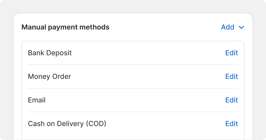This screenshot has width=266, height=140.
Task: Edit the Money Order payment method
Action: (232, 76)
